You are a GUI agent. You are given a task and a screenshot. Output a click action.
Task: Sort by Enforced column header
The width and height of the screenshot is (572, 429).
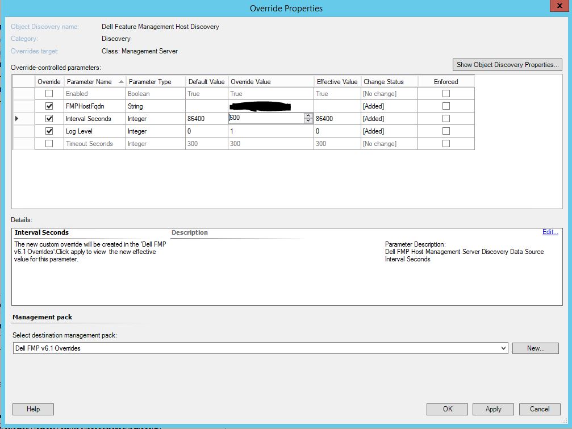point(446,82)
